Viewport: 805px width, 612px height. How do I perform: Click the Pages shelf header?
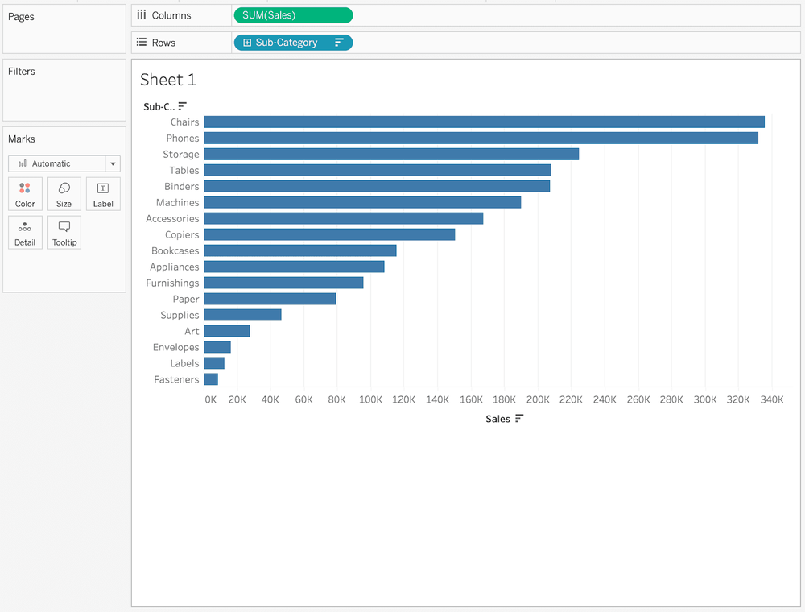point(21,17)
